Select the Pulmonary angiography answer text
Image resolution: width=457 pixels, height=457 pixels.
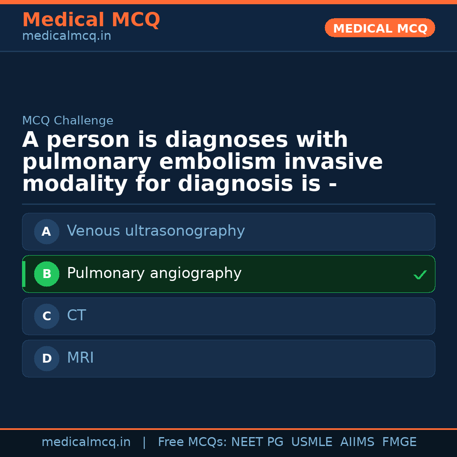[154, 273]
